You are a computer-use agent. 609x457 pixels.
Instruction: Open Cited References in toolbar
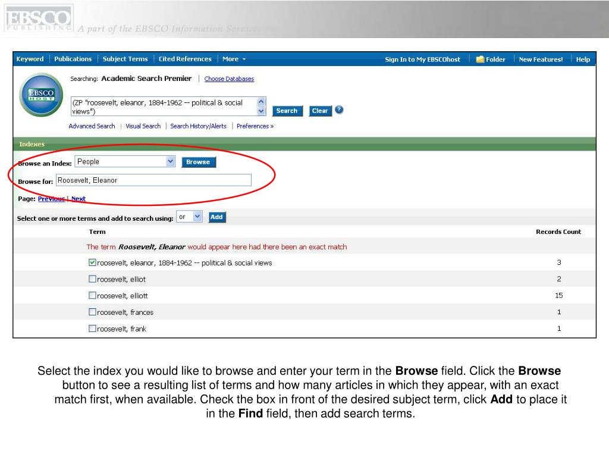coord(185,59)
